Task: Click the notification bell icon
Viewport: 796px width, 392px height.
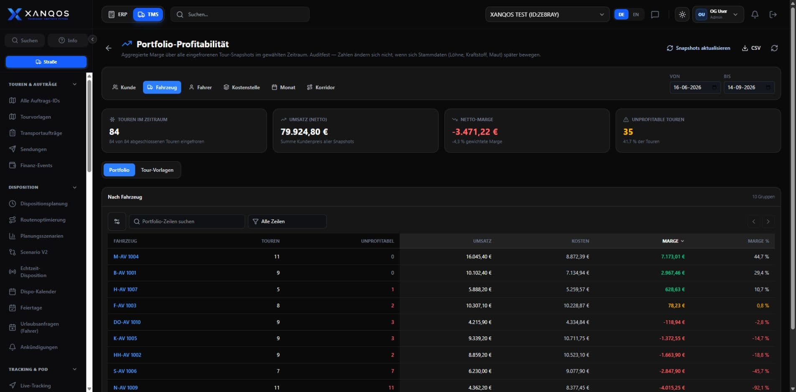Action: [x=755, y=14]
